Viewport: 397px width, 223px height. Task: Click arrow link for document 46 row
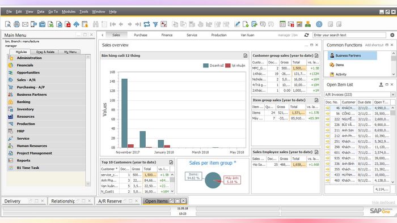tap(328, 108)
